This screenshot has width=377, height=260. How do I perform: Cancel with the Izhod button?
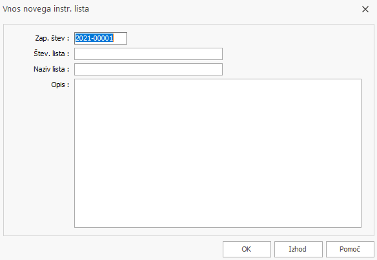298,249
